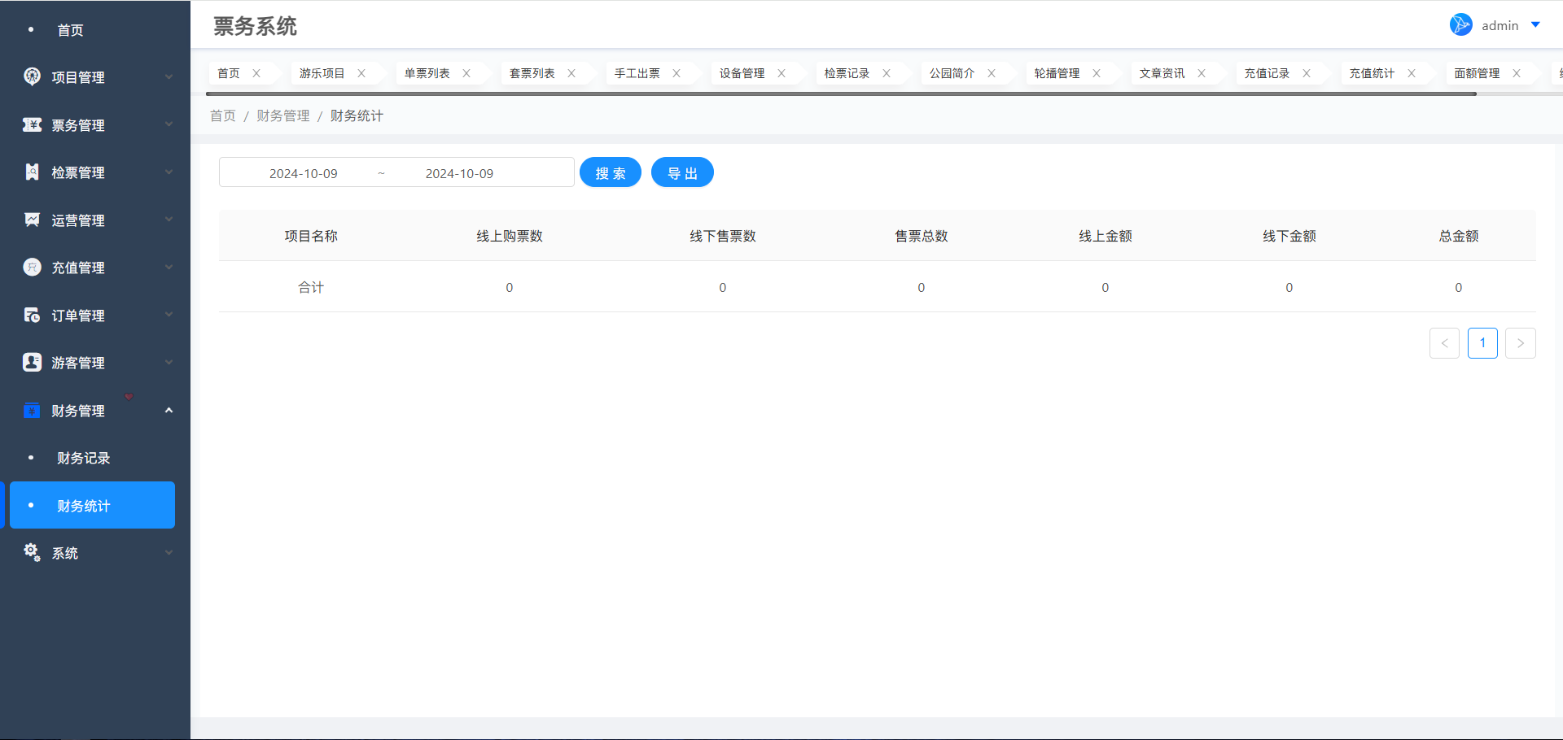Expand 订单管理 menu chevron

(169, 315)
